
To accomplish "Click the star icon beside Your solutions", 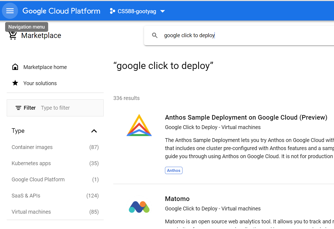I will point(15,83).
